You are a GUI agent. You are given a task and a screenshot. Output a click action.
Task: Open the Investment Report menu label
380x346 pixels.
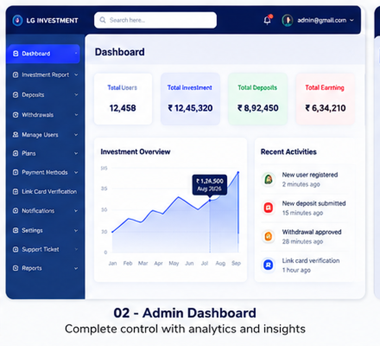(x=46, y=75)
